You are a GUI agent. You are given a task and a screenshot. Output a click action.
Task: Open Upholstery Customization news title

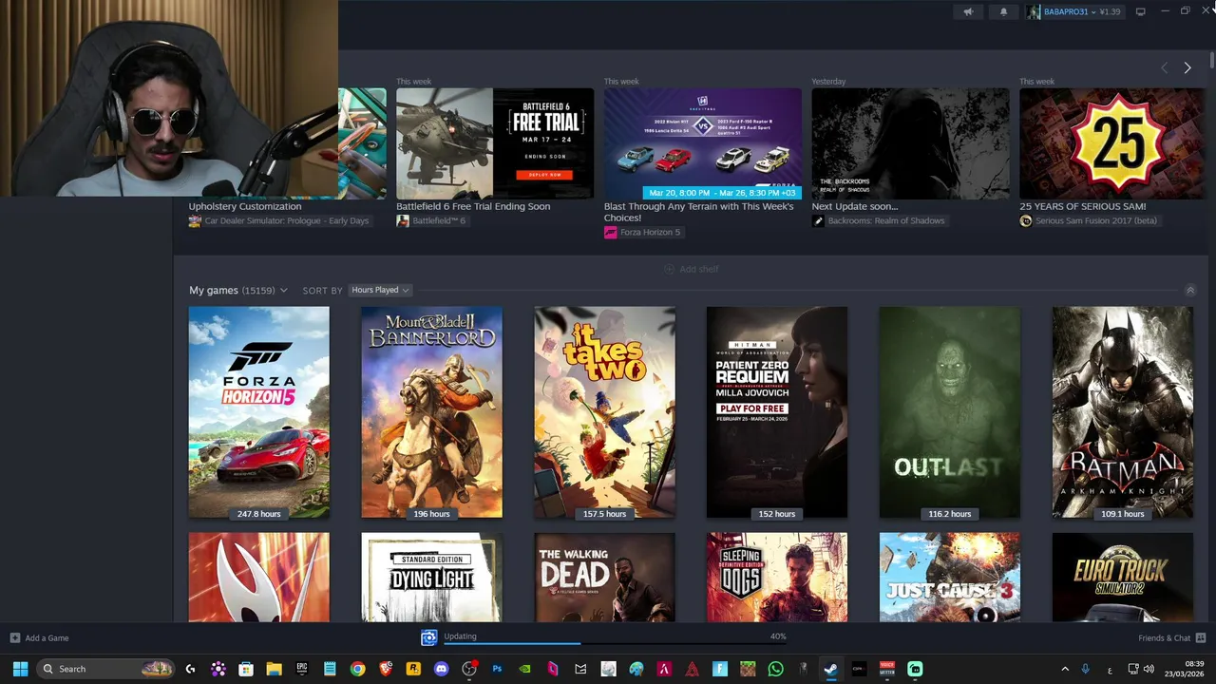245,206
